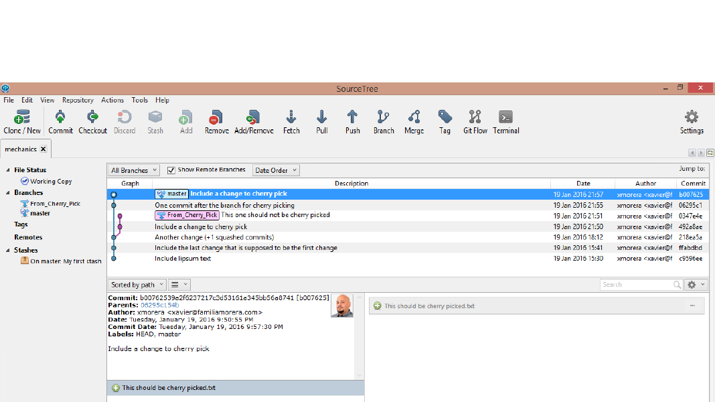Image resolution: width=715 pixels, height=402 pixels.
Task: Select commit Include the last change
Action: (x=408, y=248)
